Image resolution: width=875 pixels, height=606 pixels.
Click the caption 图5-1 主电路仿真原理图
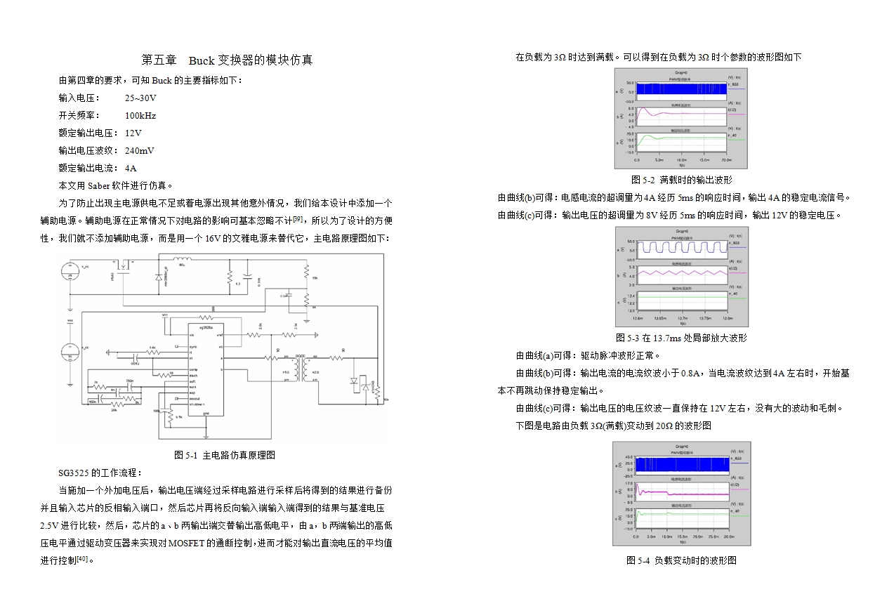coord(225,455)
